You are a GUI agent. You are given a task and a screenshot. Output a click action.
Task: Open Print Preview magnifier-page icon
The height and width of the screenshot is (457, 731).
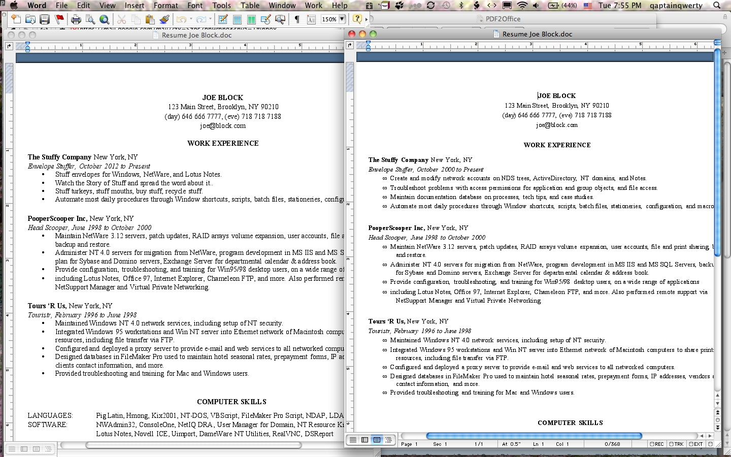(90, 19)
